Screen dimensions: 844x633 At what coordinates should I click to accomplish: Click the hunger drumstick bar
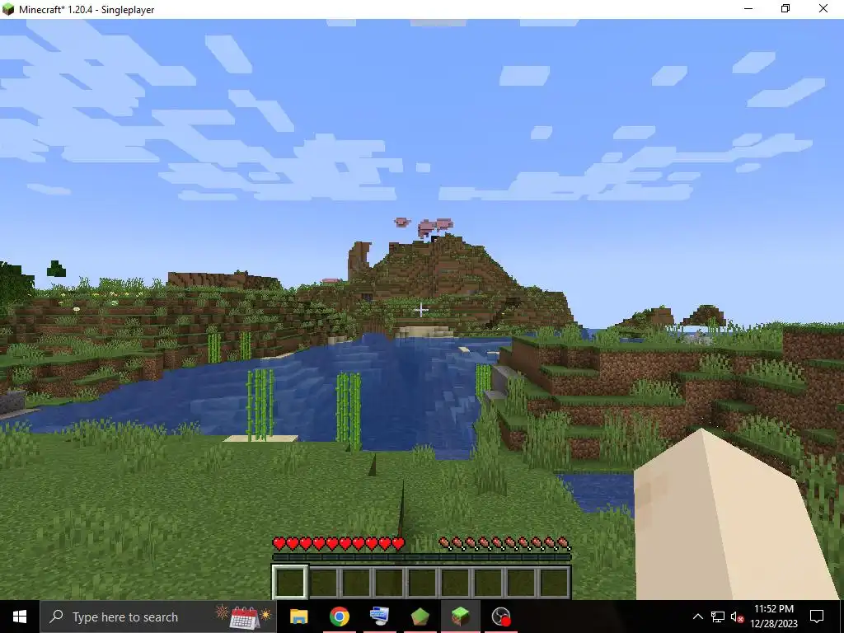pos(504,544)
